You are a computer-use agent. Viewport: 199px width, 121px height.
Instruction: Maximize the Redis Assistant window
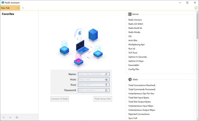[187, 3]
